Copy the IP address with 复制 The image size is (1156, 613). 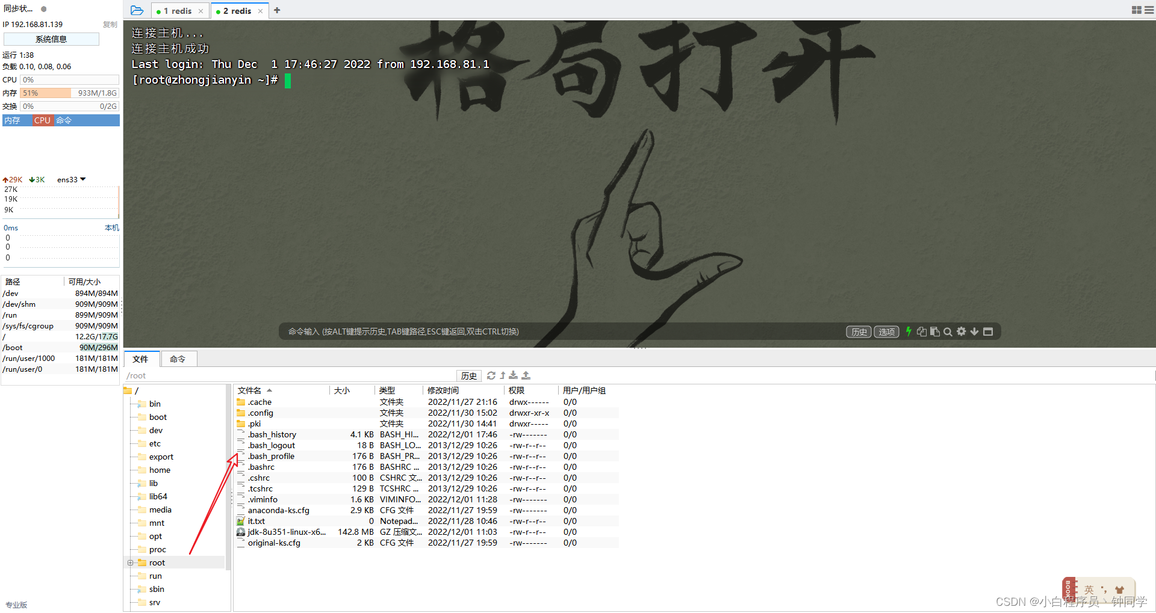[x=110, y=25]
